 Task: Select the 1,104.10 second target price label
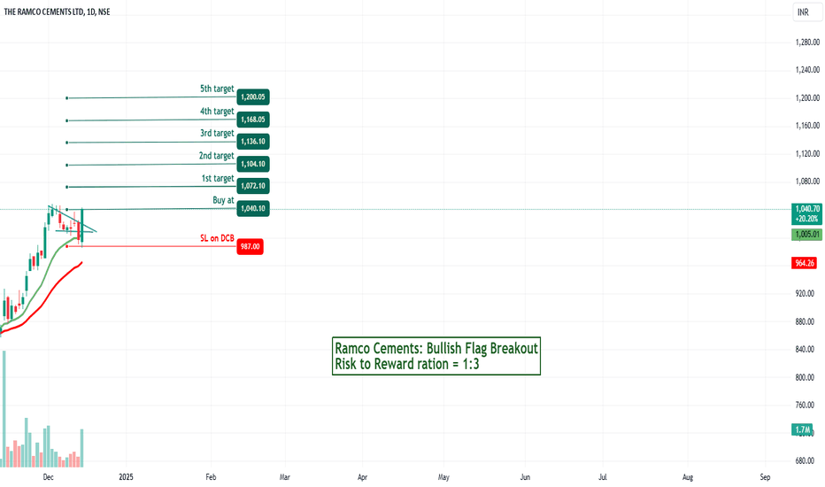pos(253,164)
